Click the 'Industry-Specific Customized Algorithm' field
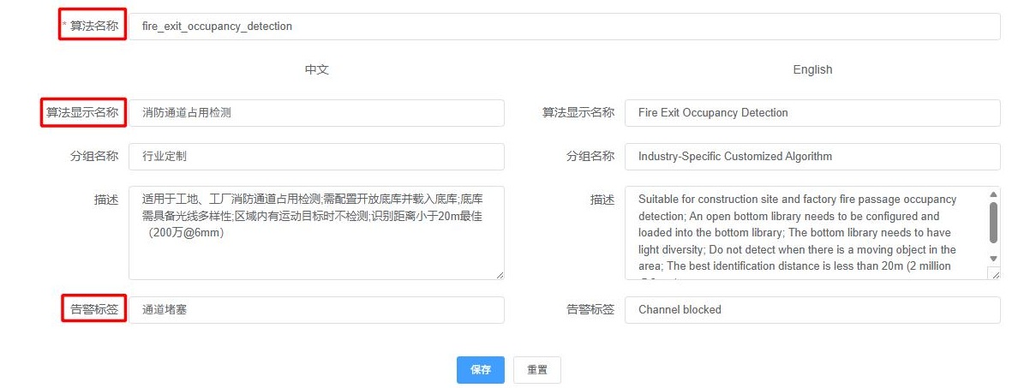 (x=812, y=156)
